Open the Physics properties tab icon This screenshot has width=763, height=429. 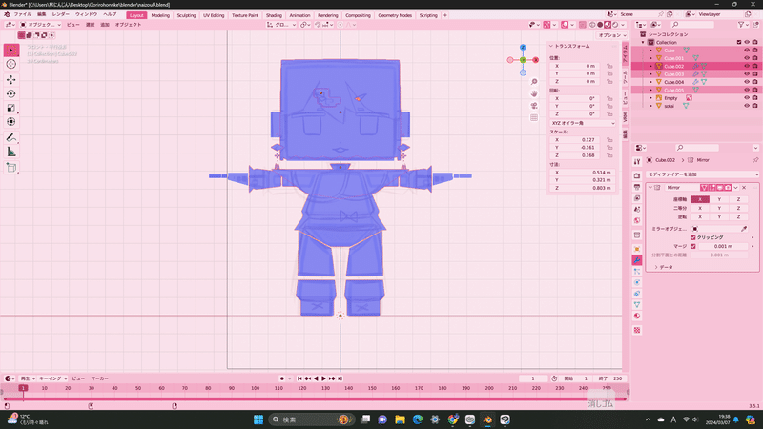pyautogui.click(x=637, y=282)
